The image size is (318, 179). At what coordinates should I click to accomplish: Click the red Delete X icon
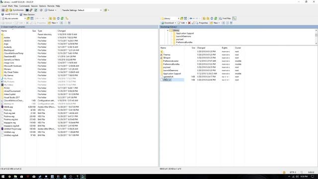pyautogui.click(x=189, y=23)
